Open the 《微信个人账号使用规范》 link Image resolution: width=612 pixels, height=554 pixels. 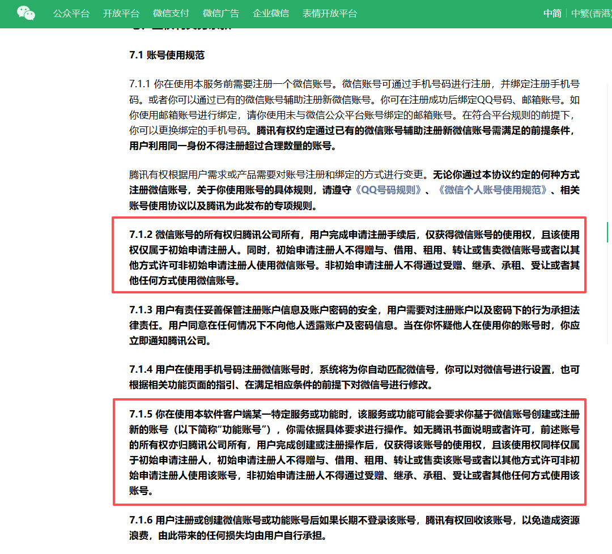point(492,190)
